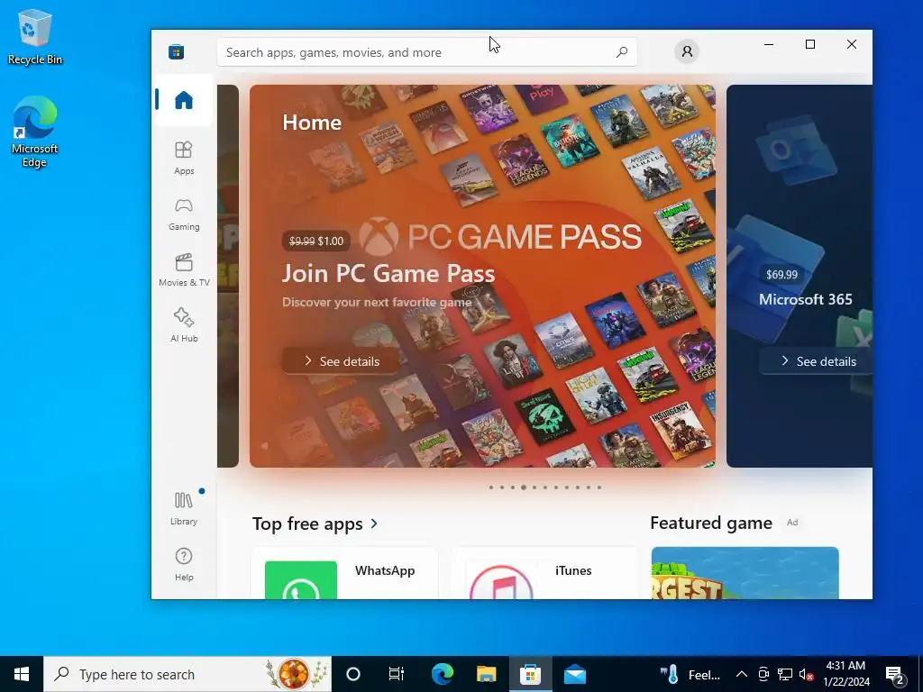Click the $69.99 price badge
The image size is (923, 692).
click(x=781, y=274)
